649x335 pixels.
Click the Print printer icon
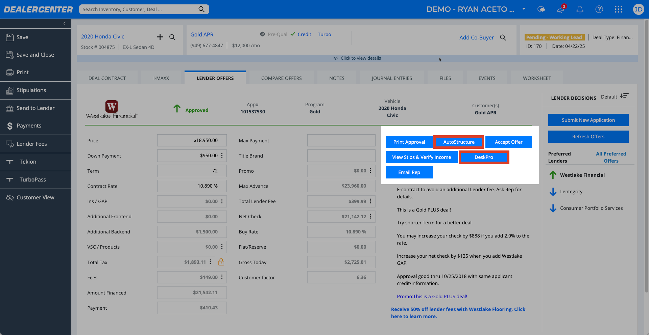click(x=10, y=72)
